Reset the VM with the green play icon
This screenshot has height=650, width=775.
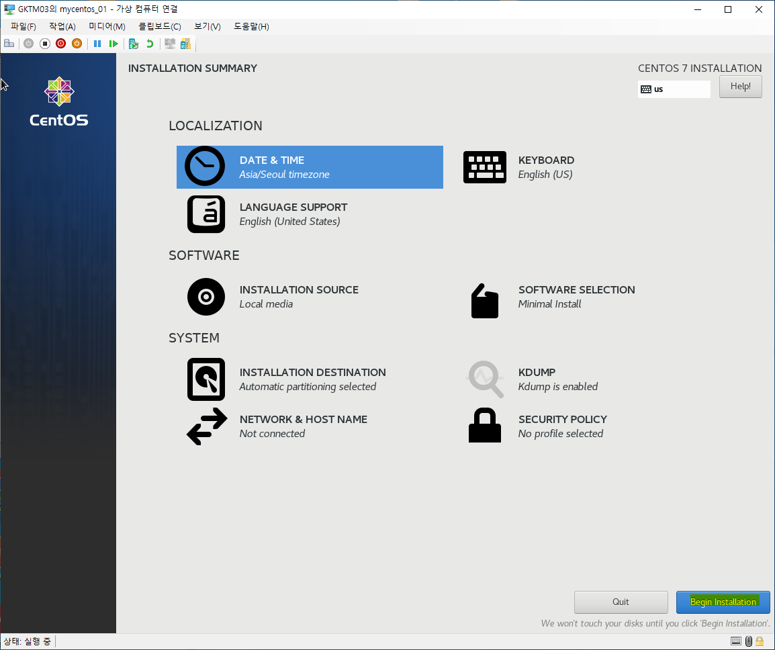point(113,44)
